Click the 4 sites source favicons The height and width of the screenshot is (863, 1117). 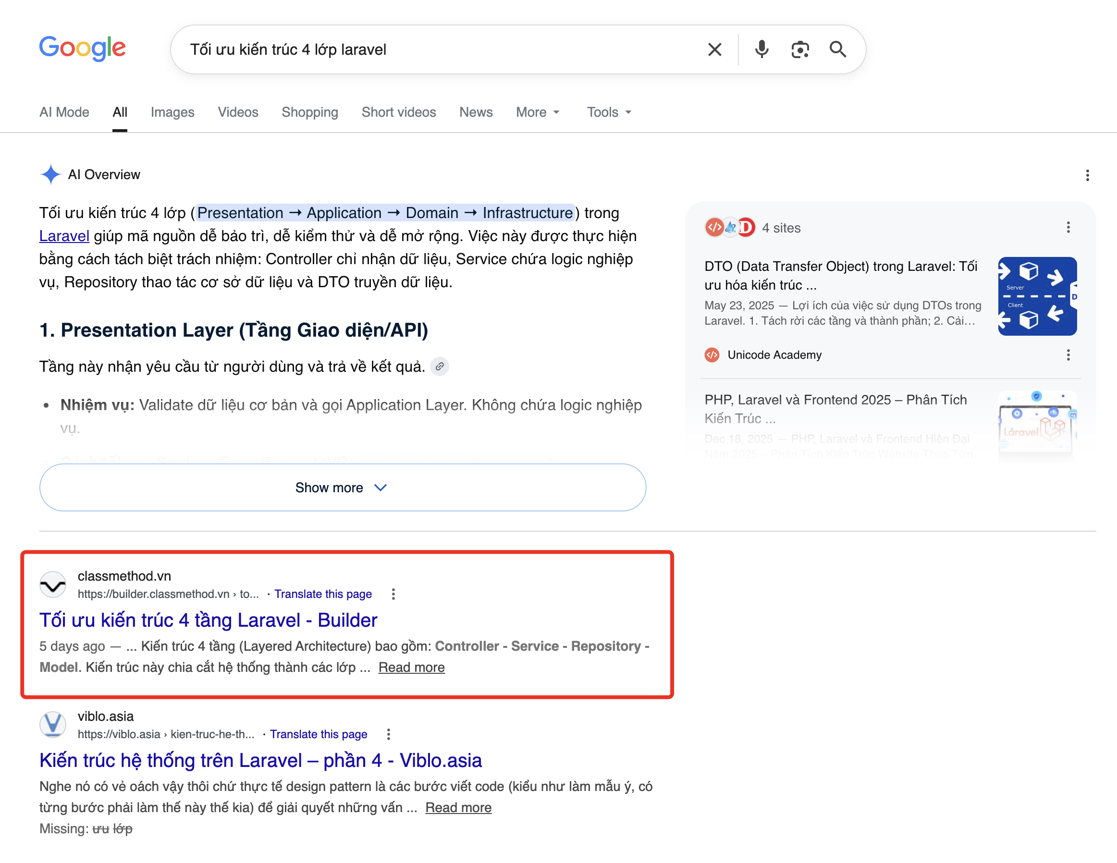[x=730, y=228]
